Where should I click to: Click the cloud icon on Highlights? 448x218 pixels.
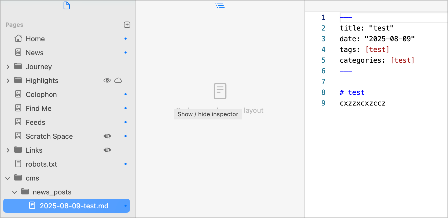click(x=118, y=80)
